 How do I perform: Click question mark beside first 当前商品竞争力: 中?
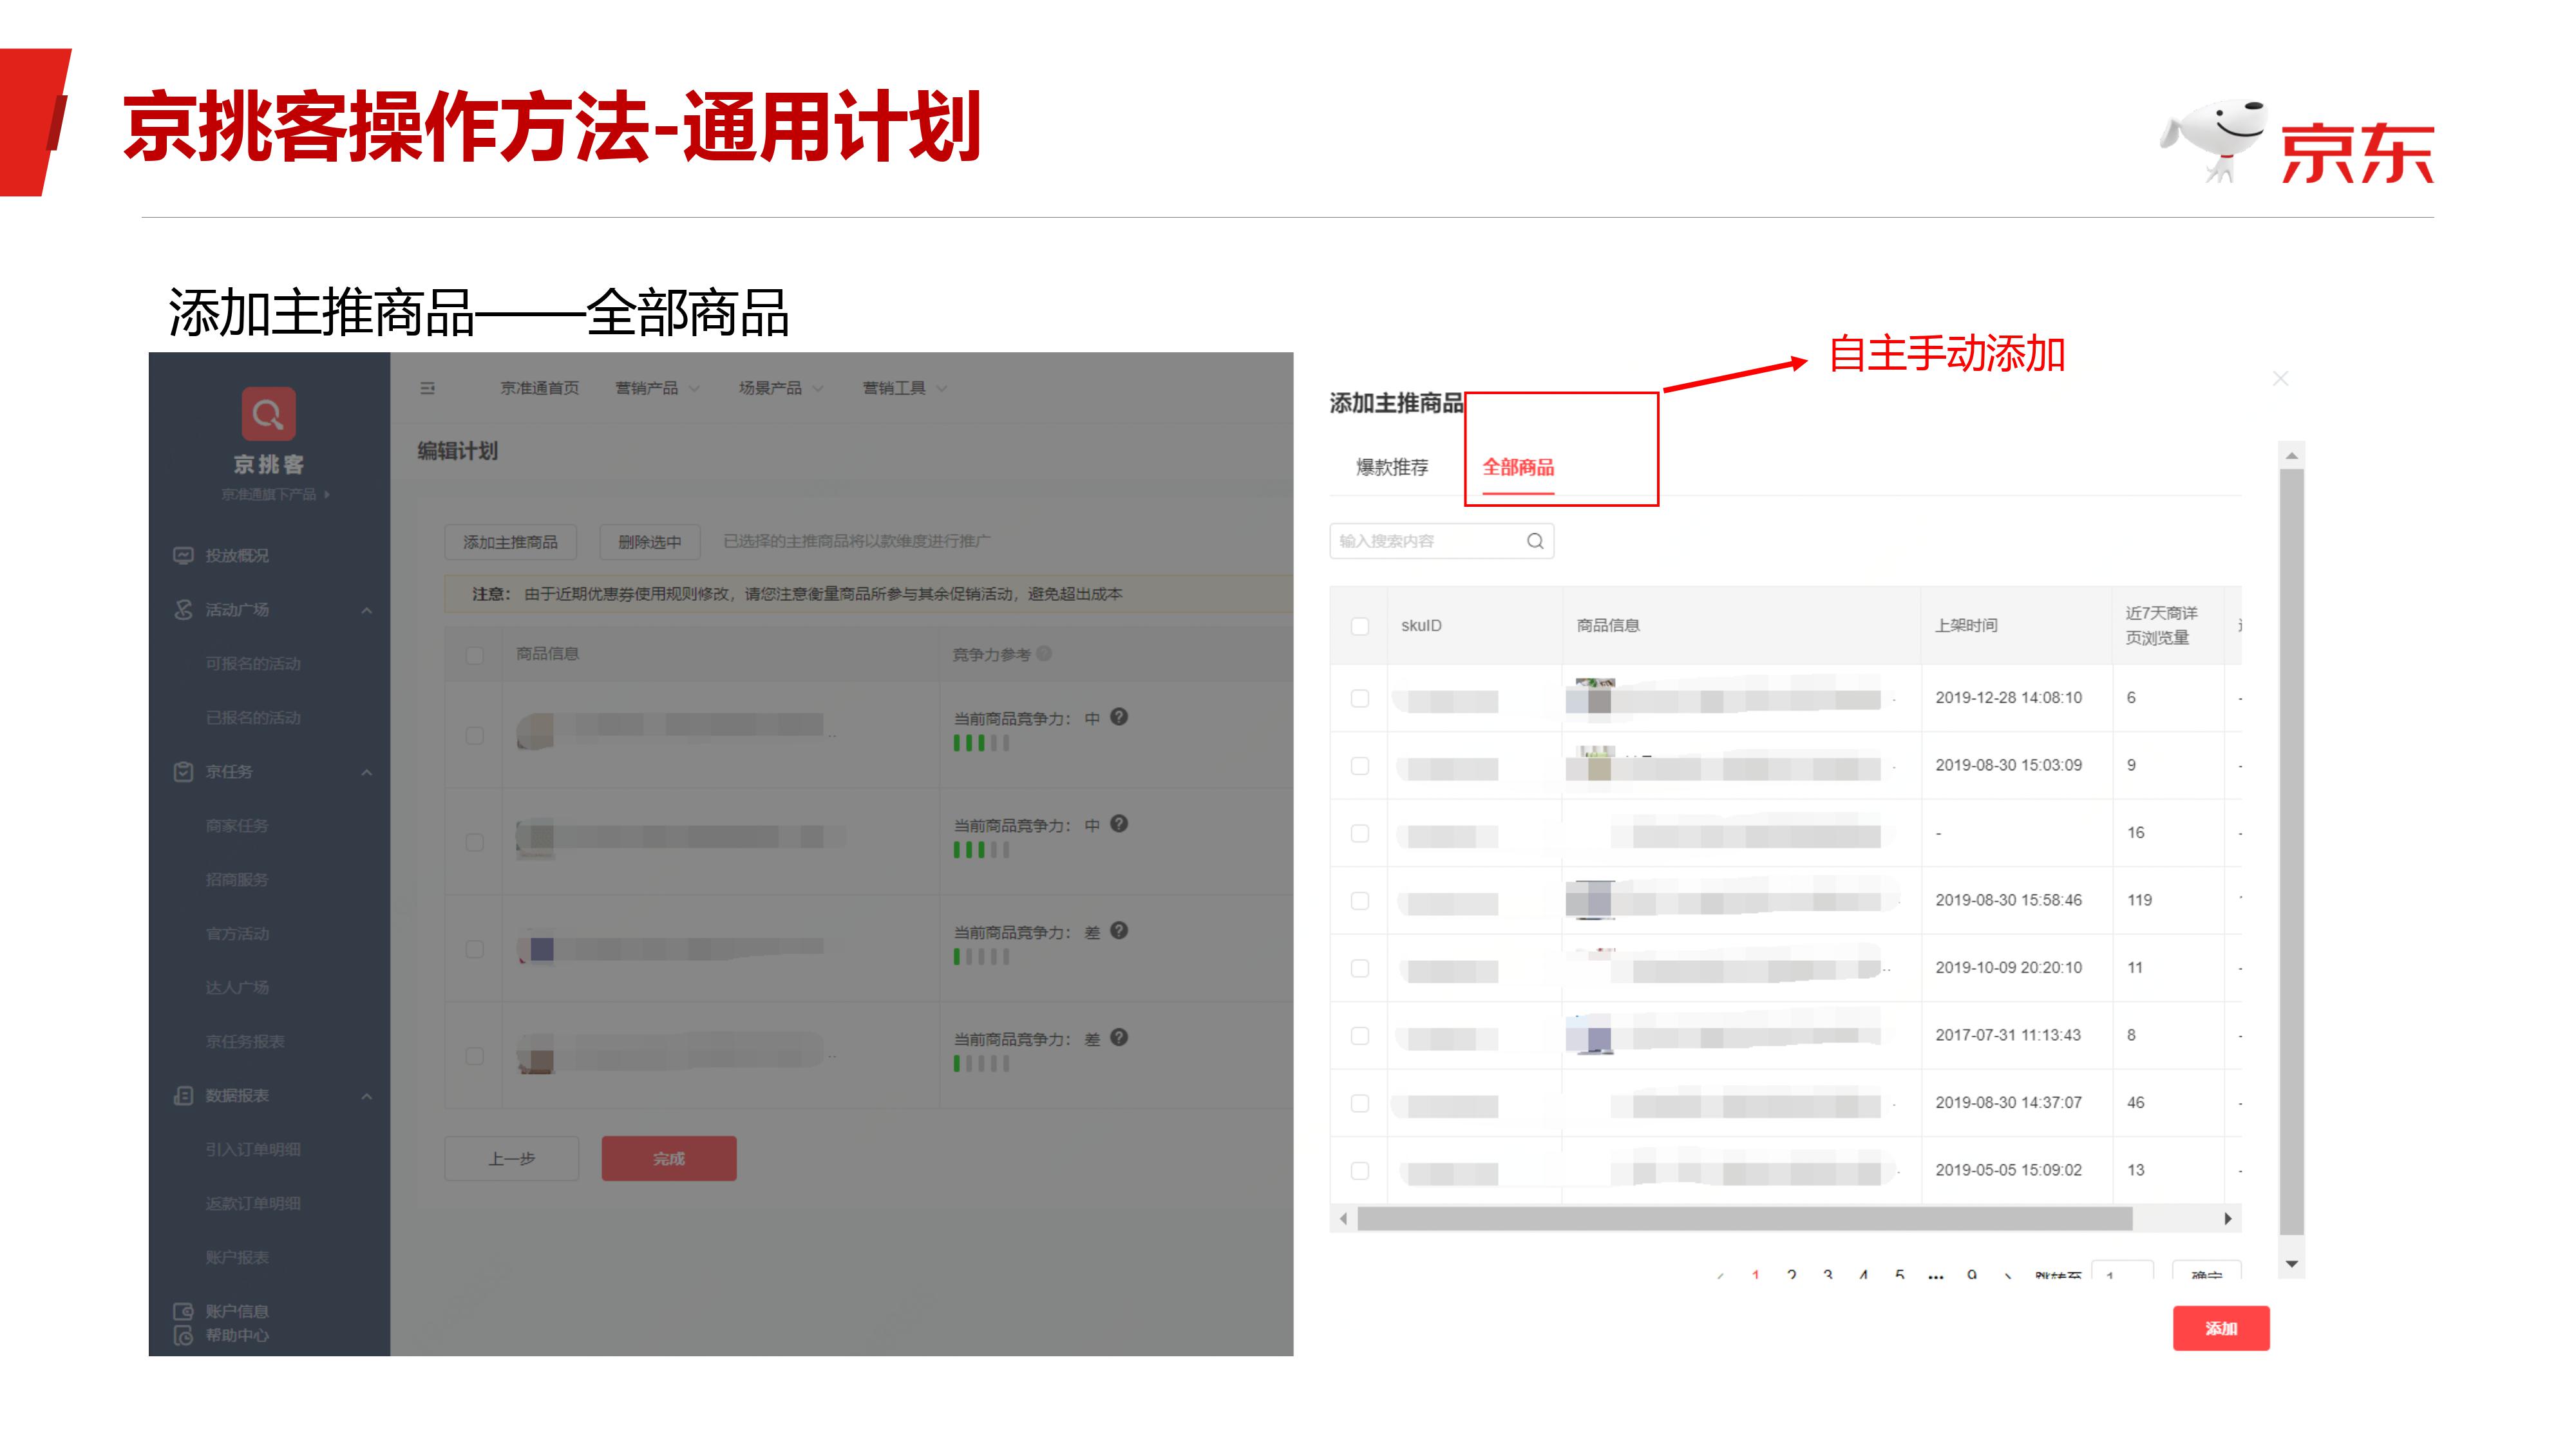1119,716
